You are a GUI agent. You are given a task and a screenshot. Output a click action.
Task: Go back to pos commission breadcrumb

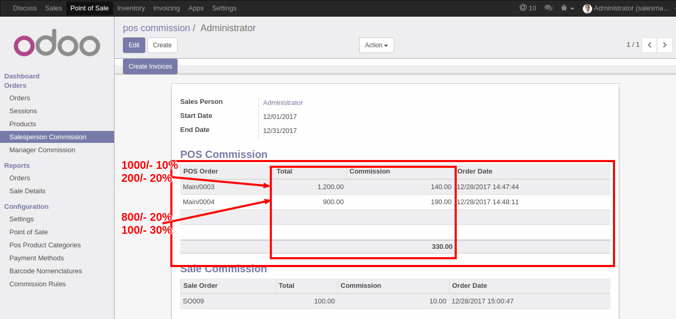pos(156,28)
